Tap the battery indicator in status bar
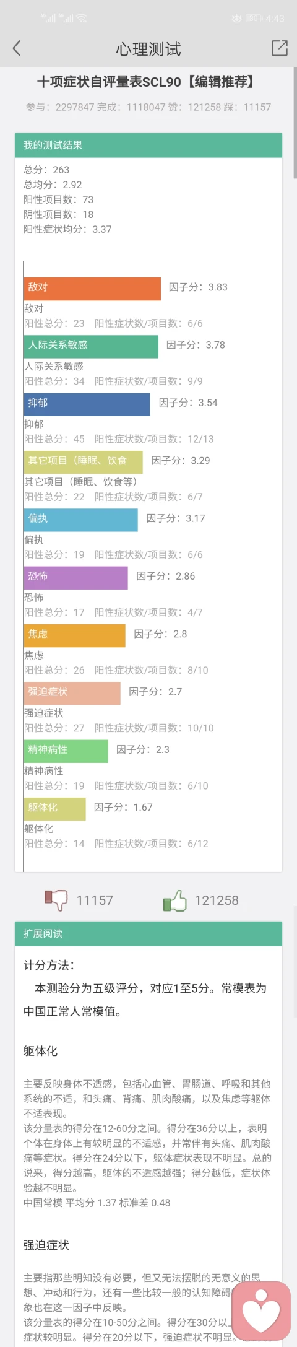Screen dimensions: 297x1347 (254, 19)
